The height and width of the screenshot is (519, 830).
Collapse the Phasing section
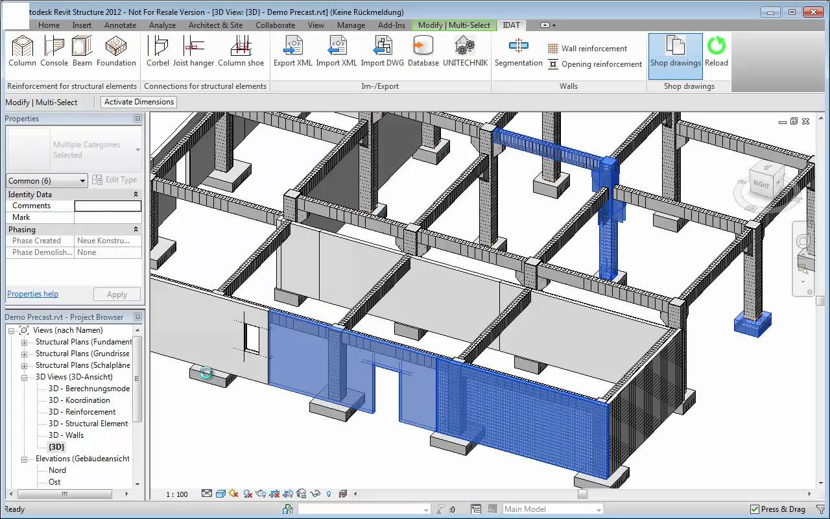[x=136, y=230]
